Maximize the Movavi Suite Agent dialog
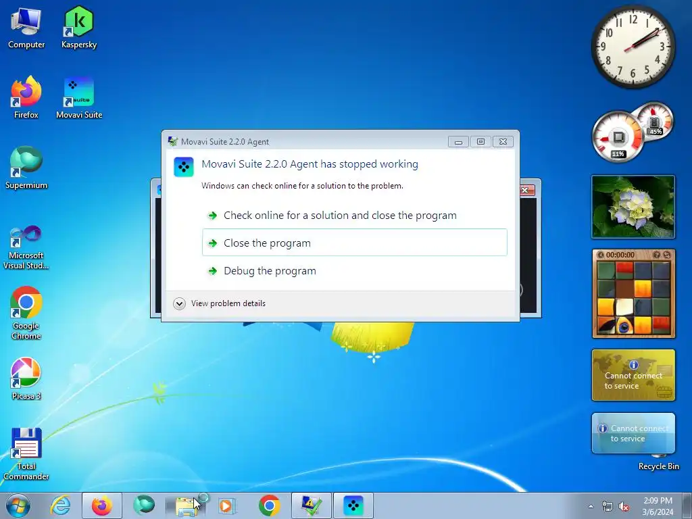 pos(480,142)
